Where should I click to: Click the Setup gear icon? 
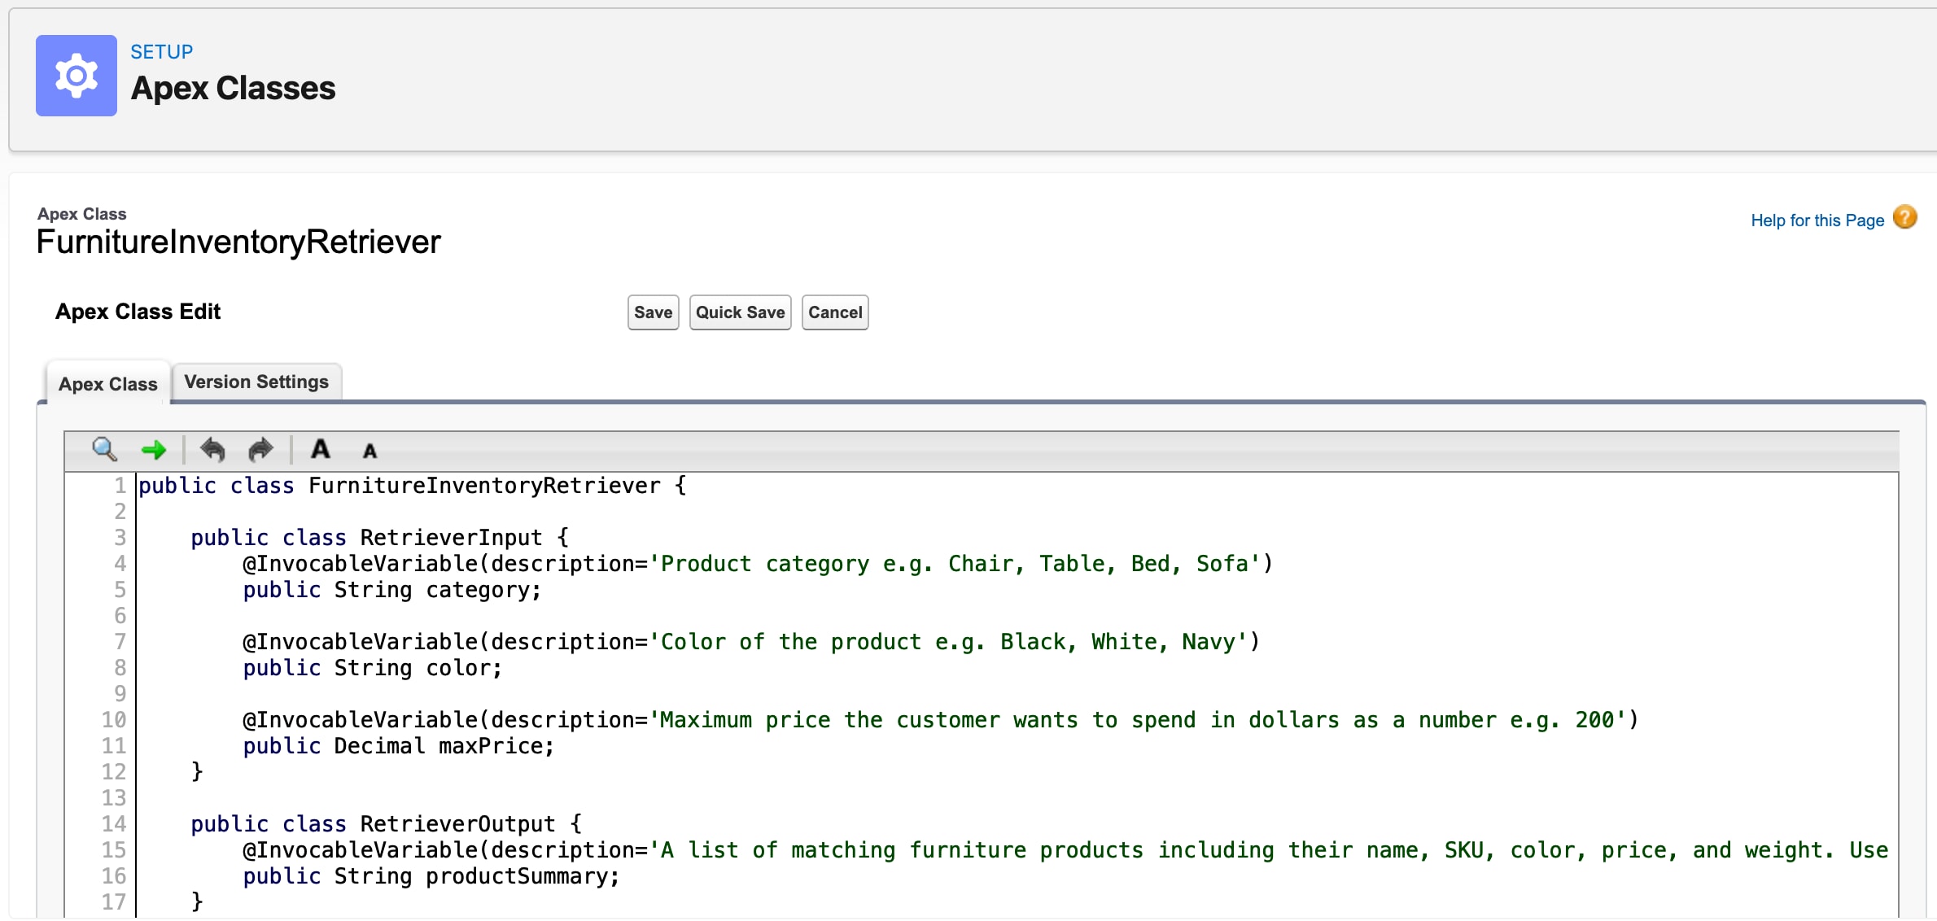(x=77, y=76)
